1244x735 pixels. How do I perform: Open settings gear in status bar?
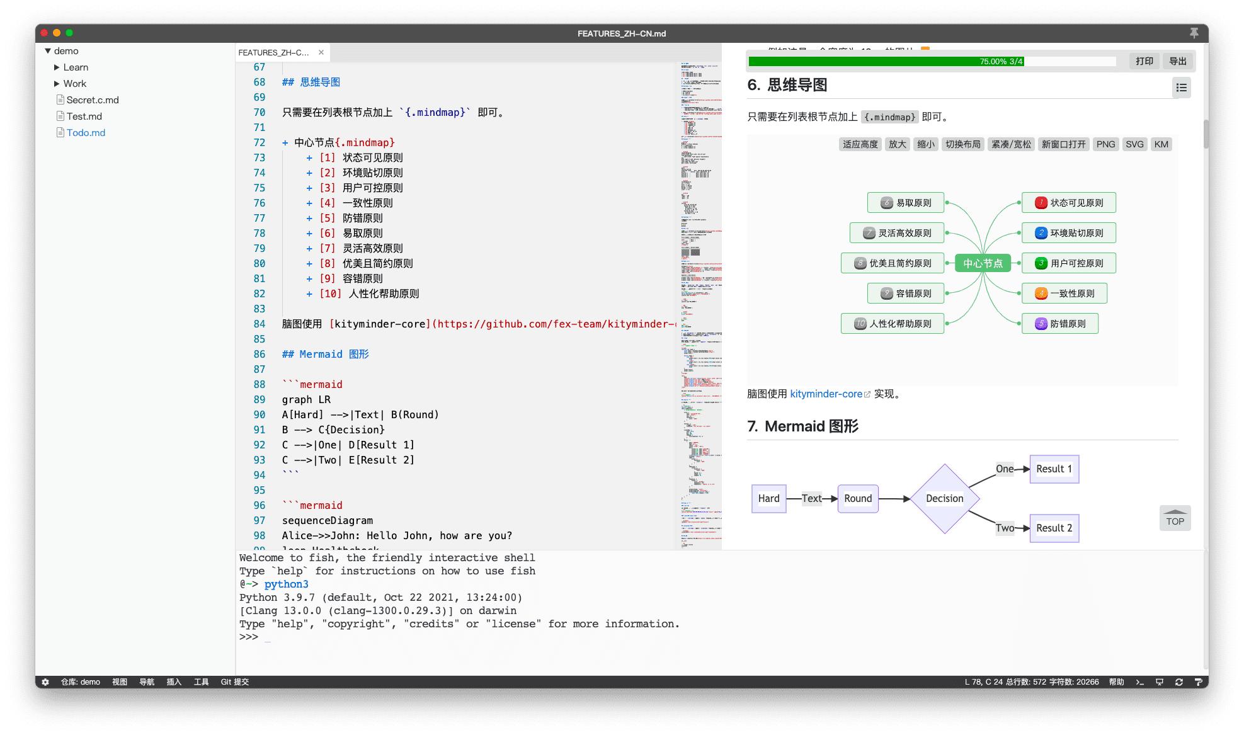45,682
